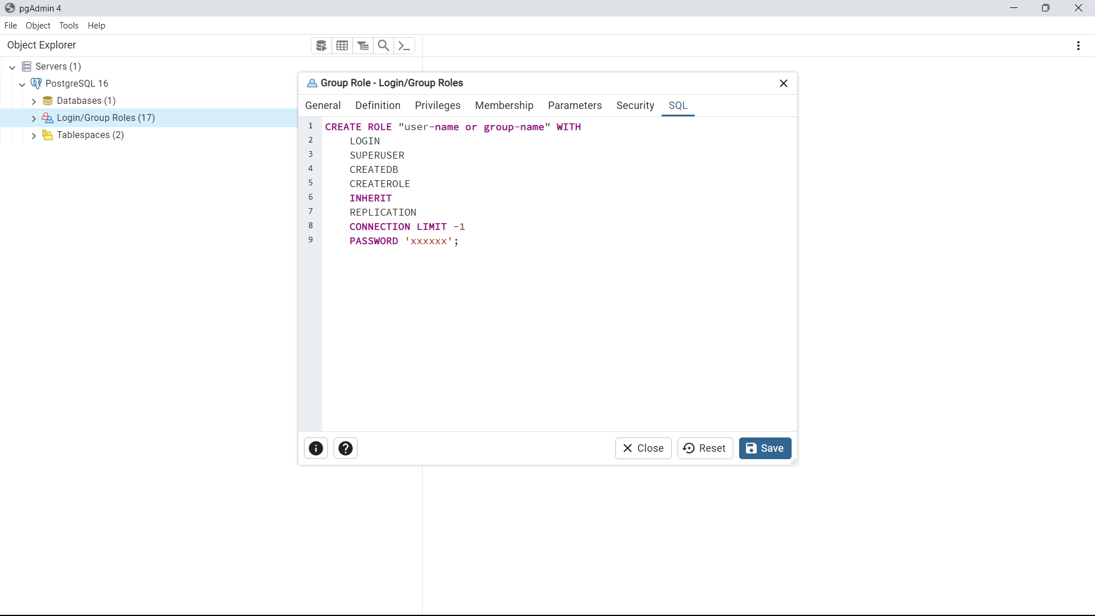1095x616 pixels.
Task: Click the Reset button
Action: pos(705,448)
